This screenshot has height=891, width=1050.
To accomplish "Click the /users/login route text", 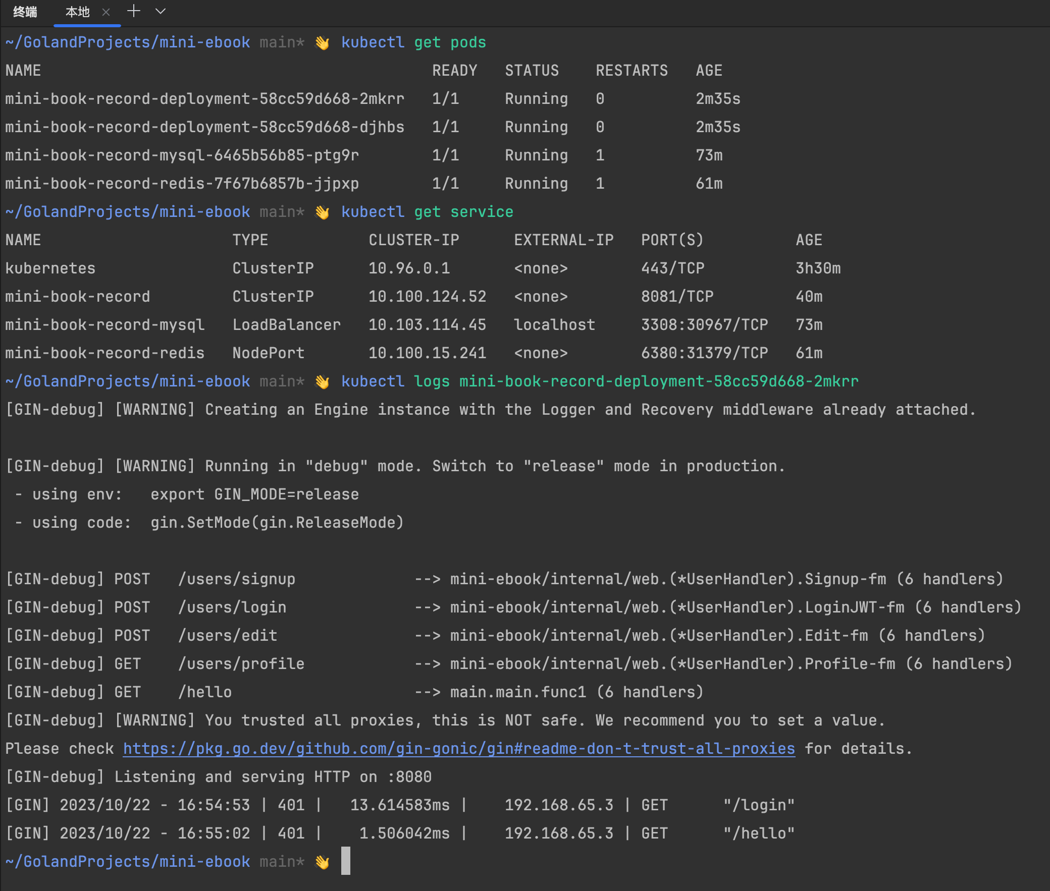I will (232, 607).
